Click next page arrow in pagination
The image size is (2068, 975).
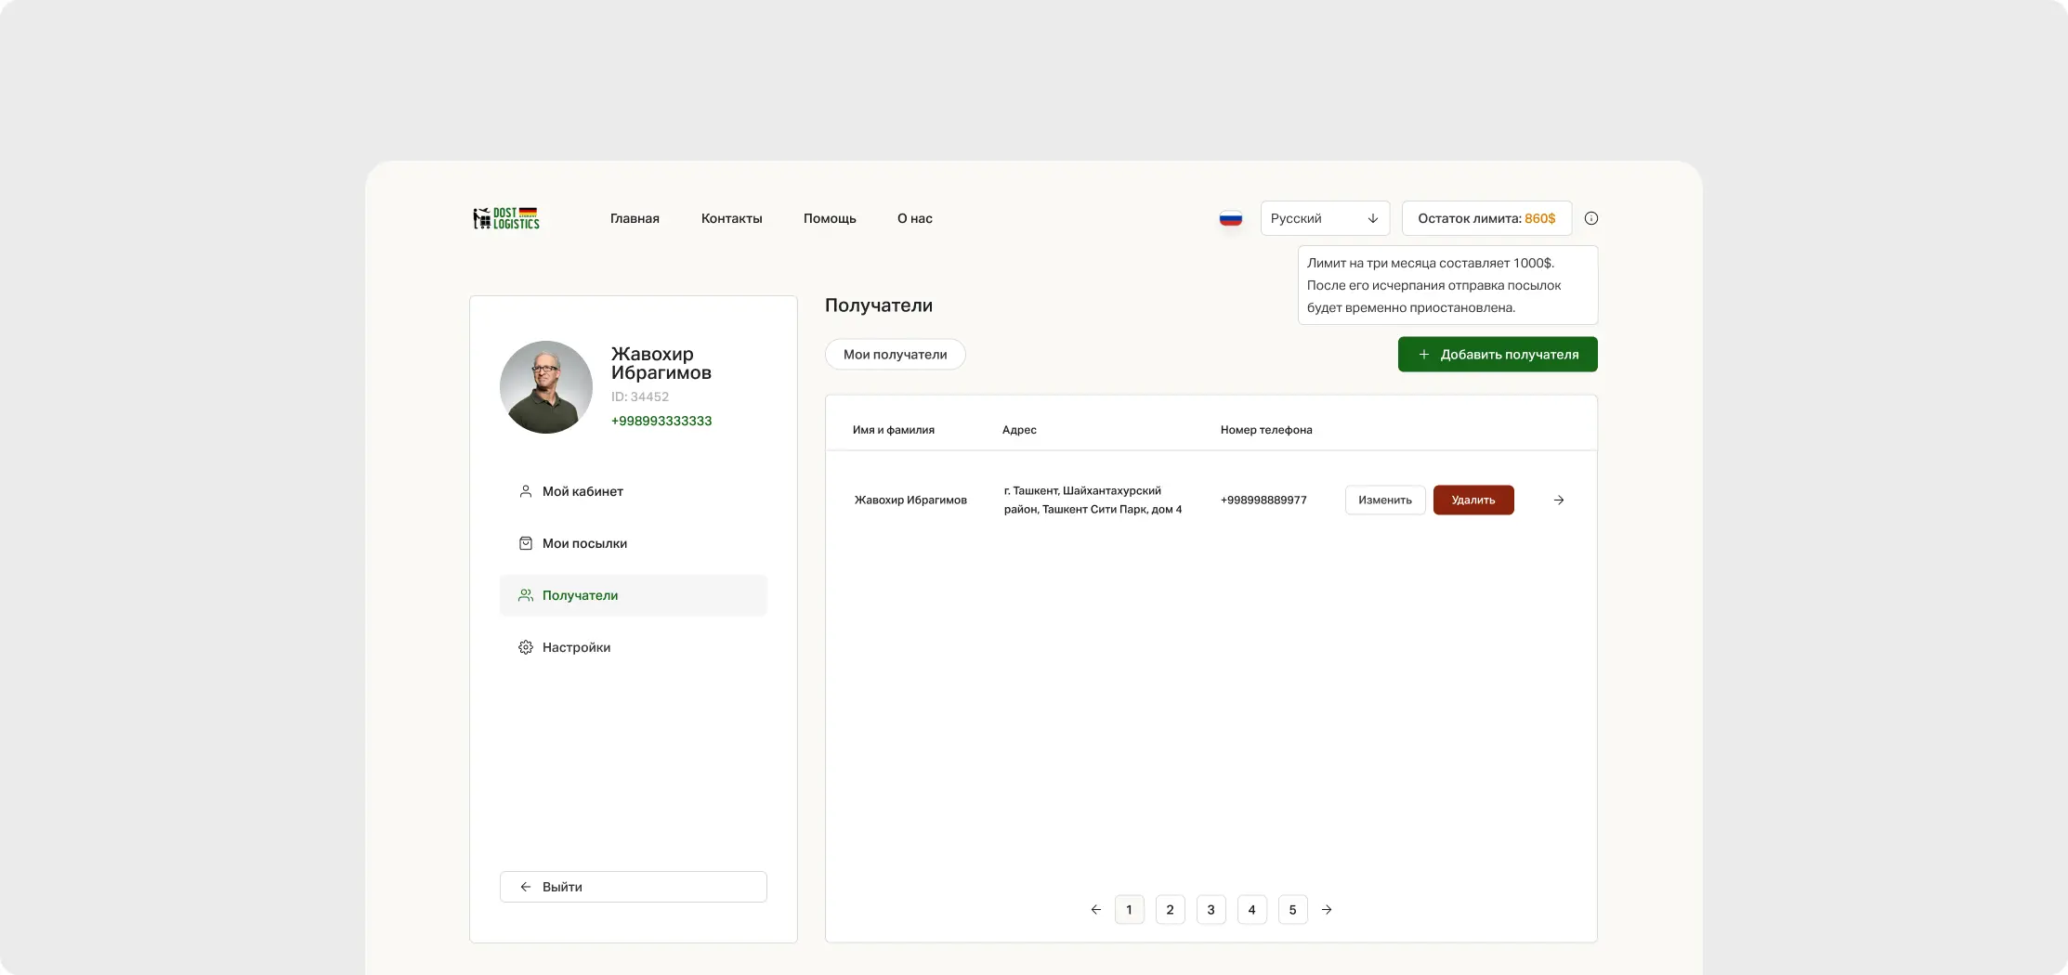[1327, 910]
